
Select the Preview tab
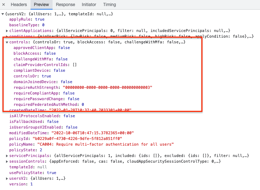(x=41, y=5)
